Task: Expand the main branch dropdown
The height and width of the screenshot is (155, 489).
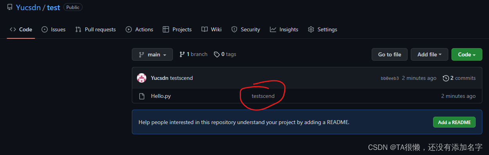Action: click(152, 54)
